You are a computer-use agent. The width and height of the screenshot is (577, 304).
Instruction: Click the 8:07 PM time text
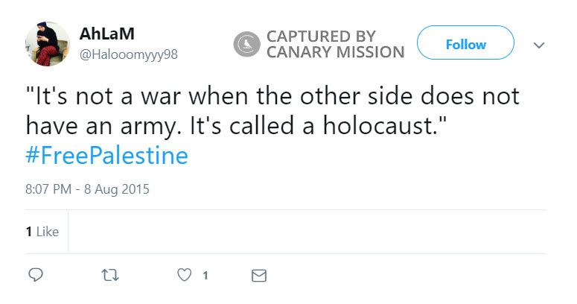point(49,189)
